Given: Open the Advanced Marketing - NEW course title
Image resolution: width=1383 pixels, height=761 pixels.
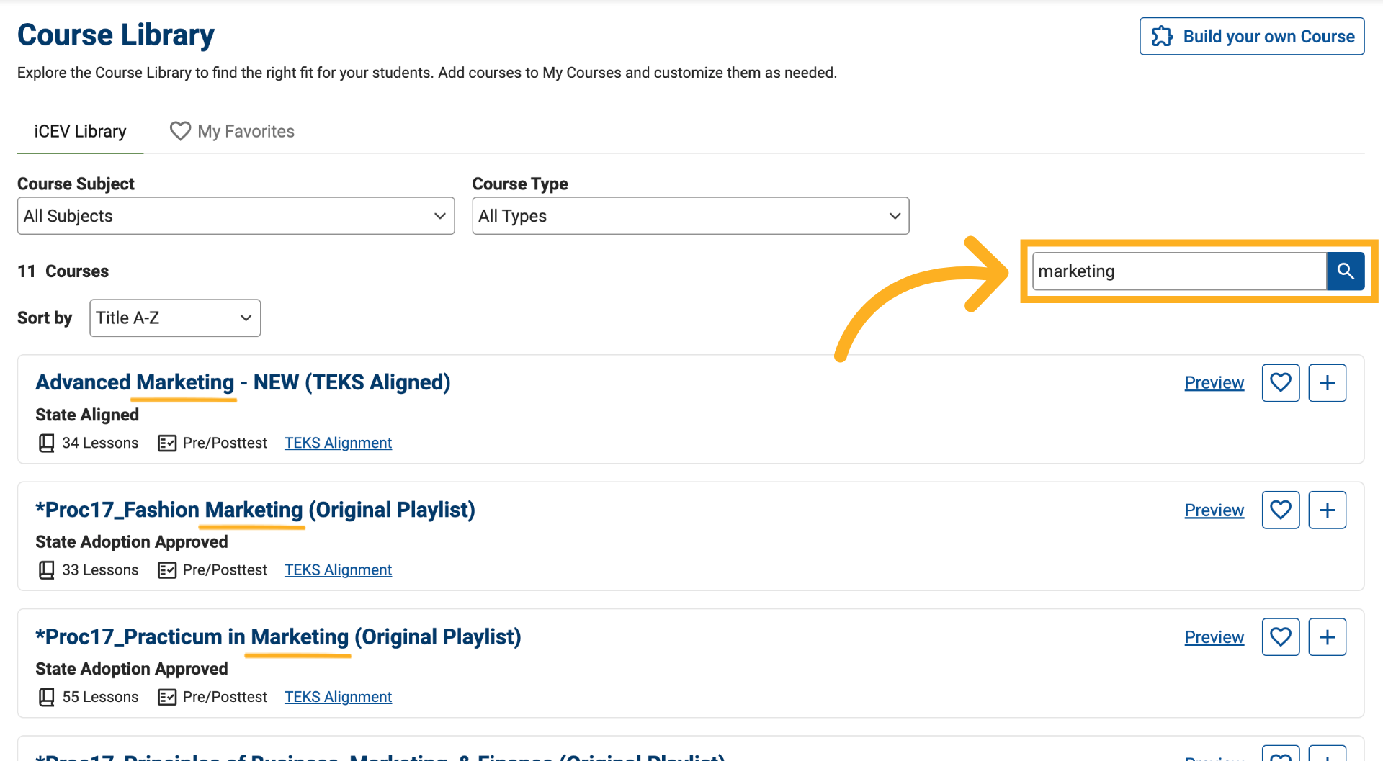Looking at the screenshot, I should tap(243, 382).
